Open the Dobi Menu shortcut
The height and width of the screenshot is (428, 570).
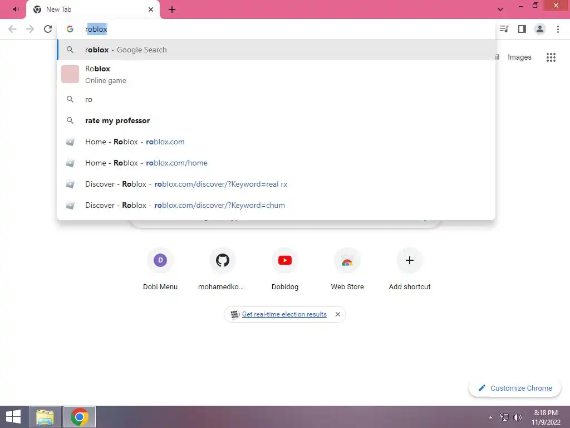(160, 269)
